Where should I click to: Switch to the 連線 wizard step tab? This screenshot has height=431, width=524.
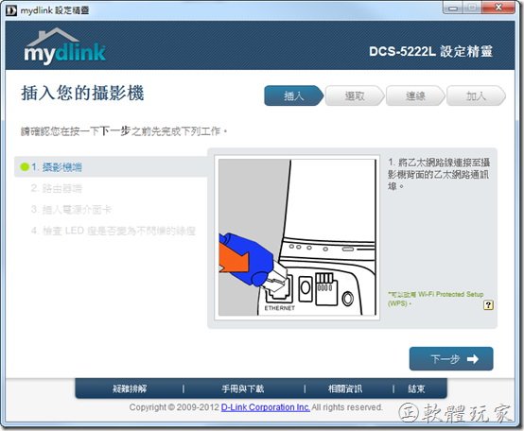[x=415, y=96]
